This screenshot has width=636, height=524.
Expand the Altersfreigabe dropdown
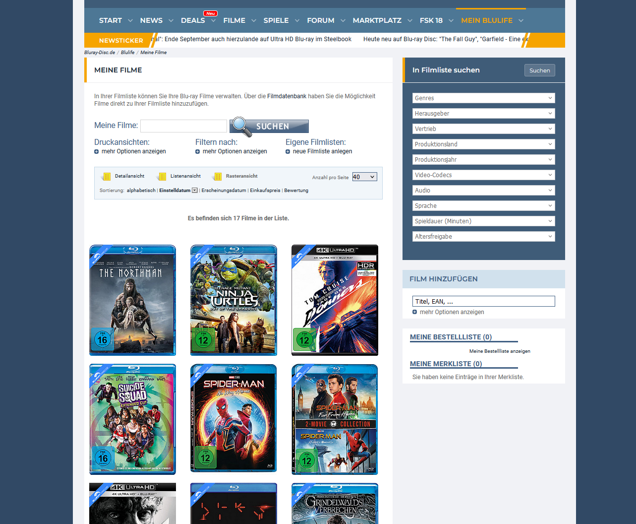click(x=483, y=237)
